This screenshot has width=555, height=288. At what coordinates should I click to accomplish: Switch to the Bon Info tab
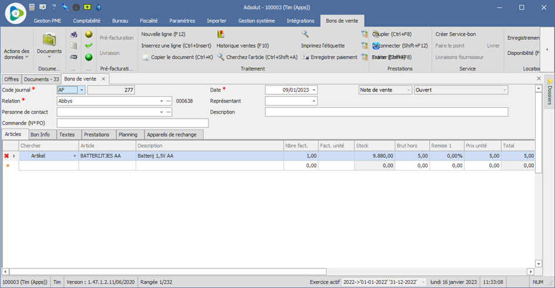click(40, 135)
